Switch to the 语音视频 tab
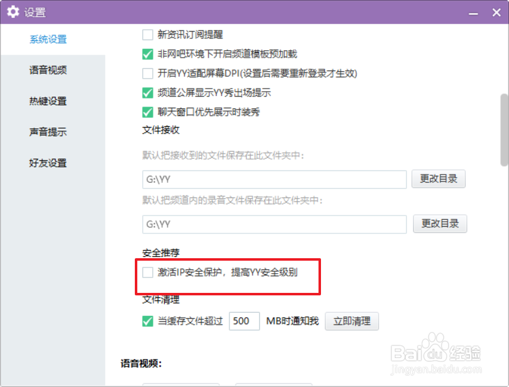 48,70
